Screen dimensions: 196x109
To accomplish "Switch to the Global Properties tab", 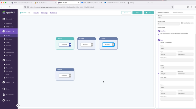I will [x=178, y=12].
